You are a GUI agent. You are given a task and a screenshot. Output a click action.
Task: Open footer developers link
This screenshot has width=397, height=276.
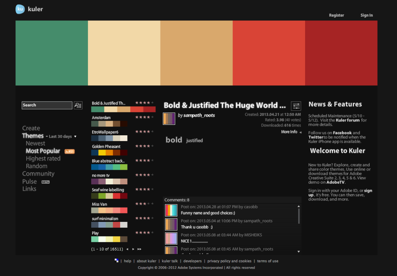[x=192, y=261]
